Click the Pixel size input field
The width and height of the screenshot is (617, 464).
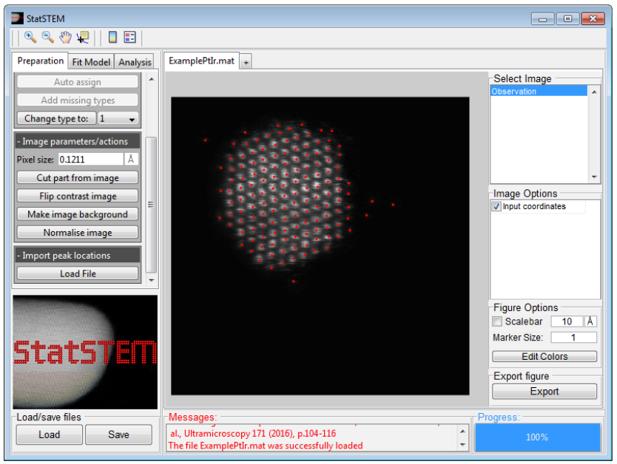tap(90, 159)
